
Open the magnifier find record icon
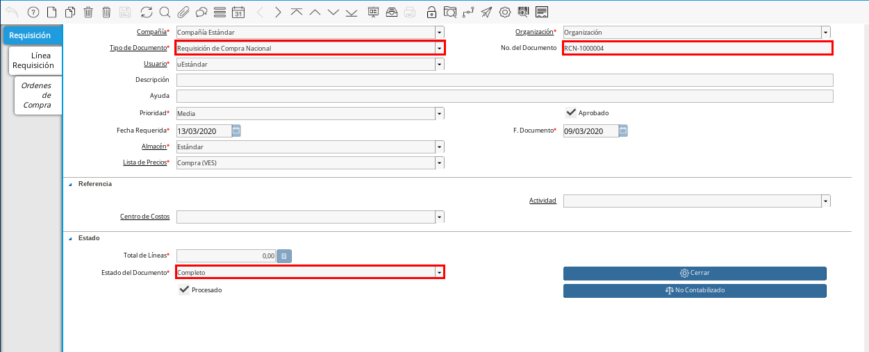click(165, 12)
